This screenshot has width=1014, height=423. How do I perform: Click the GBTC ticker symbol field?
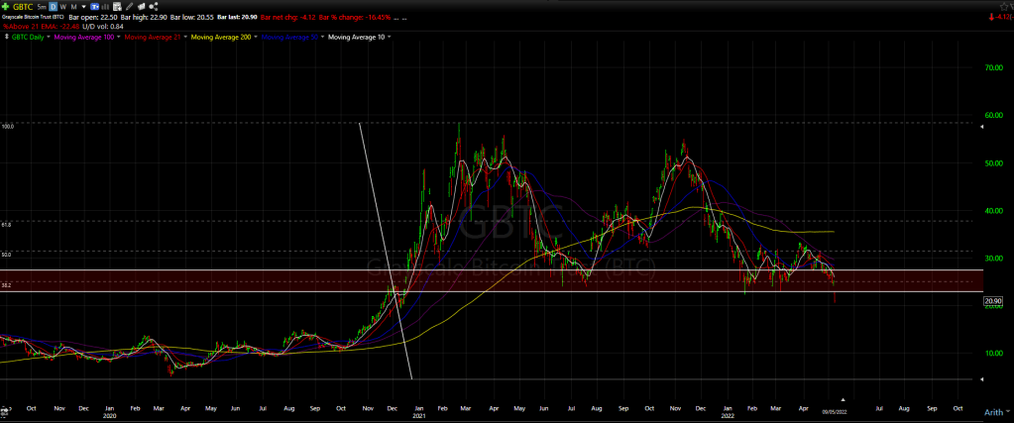pyautogui.click(x=23, y=7)
